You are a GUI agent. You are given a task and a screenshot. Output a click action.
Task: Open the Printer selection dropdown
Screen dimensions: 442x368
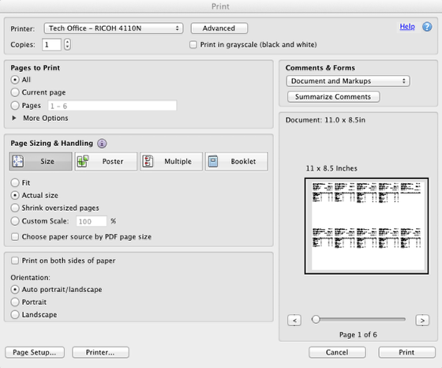point(114,28)
